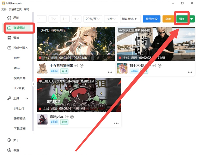Select FLV修复 in the sidebar

pos(19,88)
